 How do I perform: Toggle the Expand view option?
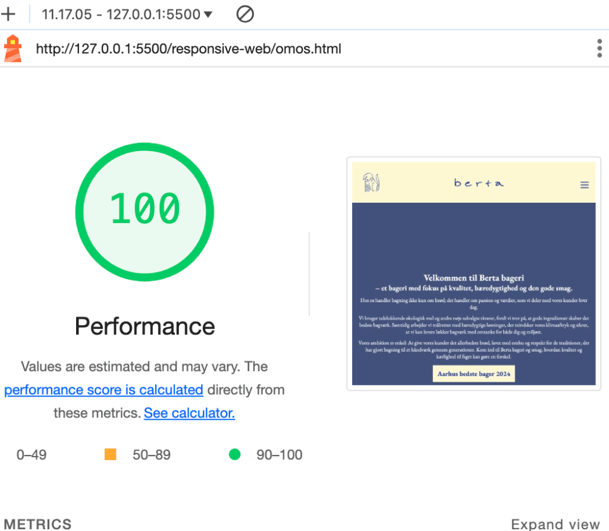coord(555,524)
